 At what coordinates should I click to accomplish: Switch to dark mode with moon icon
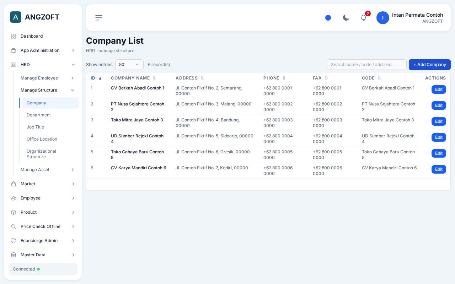[346, 18]
